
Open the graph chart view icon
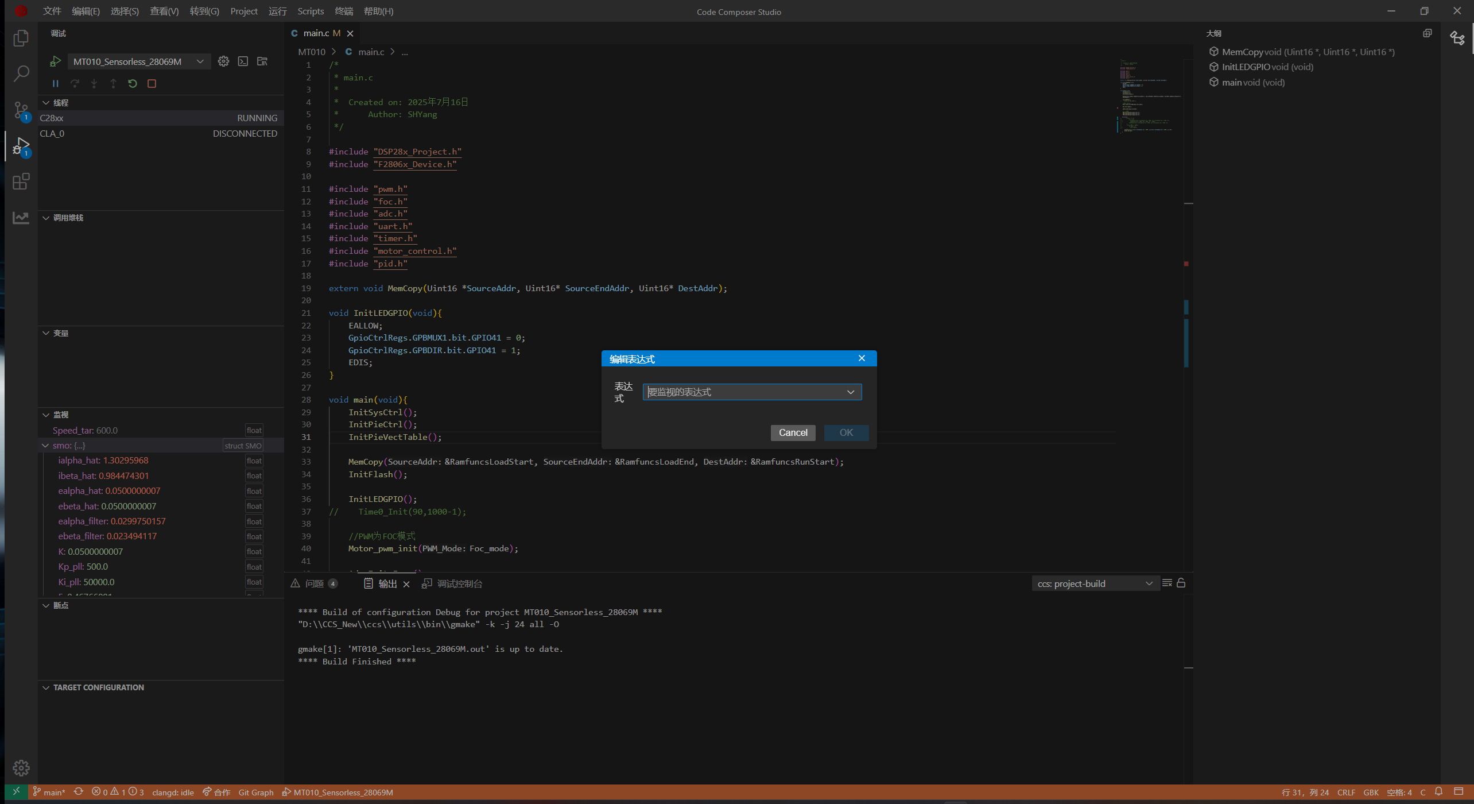point(21,218)
